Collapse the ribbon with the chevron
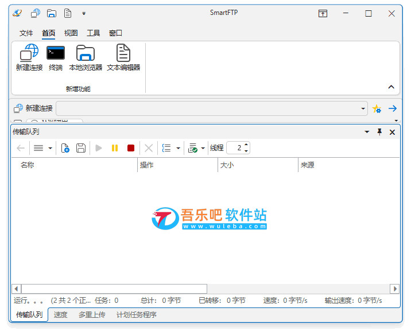 [391, 87]
